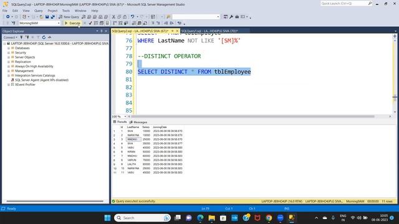Open the zoom 100 % dropdown
399x224 pixels.
[x=125, y=116]
